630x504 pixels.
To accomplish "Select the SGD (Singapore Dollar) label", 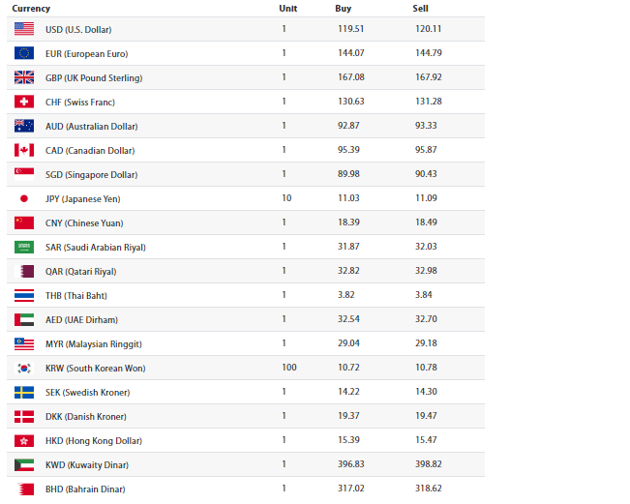I will point(91,174).
